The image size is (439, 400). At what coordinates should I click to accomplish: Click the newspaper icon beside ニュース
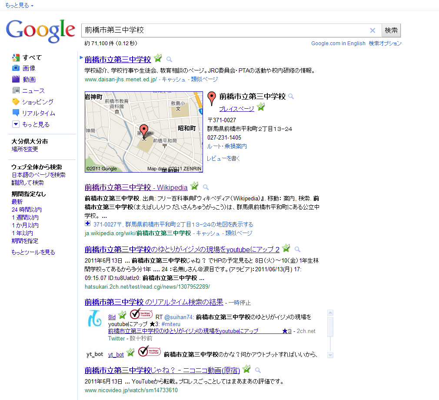(x=16, y=90)
